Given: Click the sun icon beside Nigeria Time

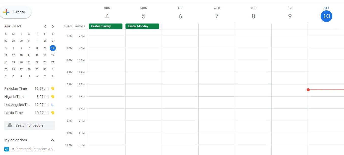Looking at the screenshot, I should (53, 97).
